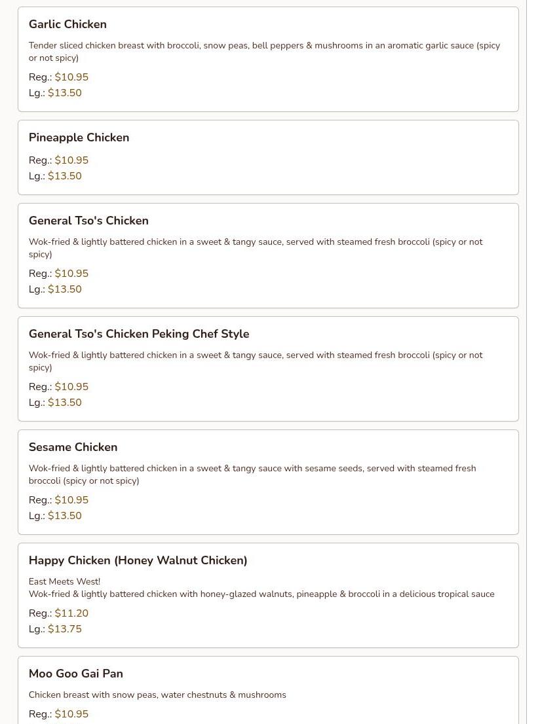Click the General Tso's Chicken heading
Screen dimensions: 540x724
click(x=88, y=221)
